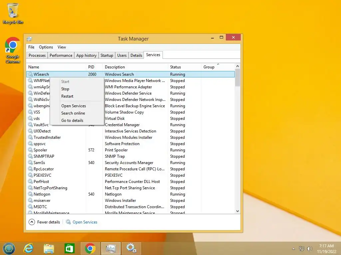Switch to the Performance tab
Image resolution: width=341 pixels, height=255 pixels.
(61, 55)
